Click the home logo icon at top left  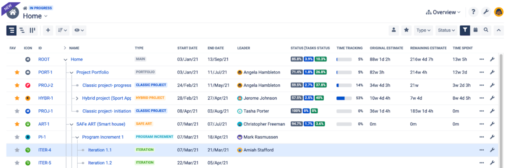(x=13, y=12)
